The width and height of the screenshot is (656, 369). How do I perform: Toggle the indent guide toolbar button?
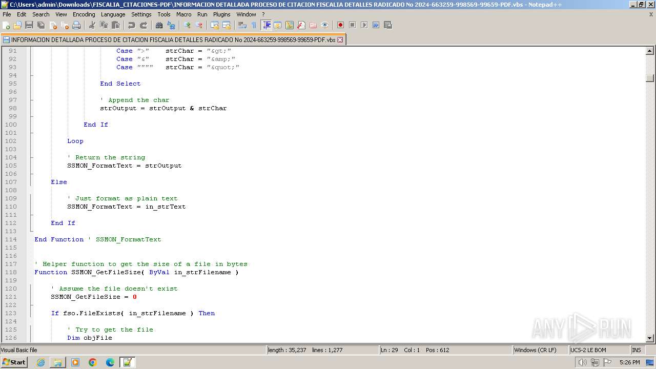tap(266, 25)
